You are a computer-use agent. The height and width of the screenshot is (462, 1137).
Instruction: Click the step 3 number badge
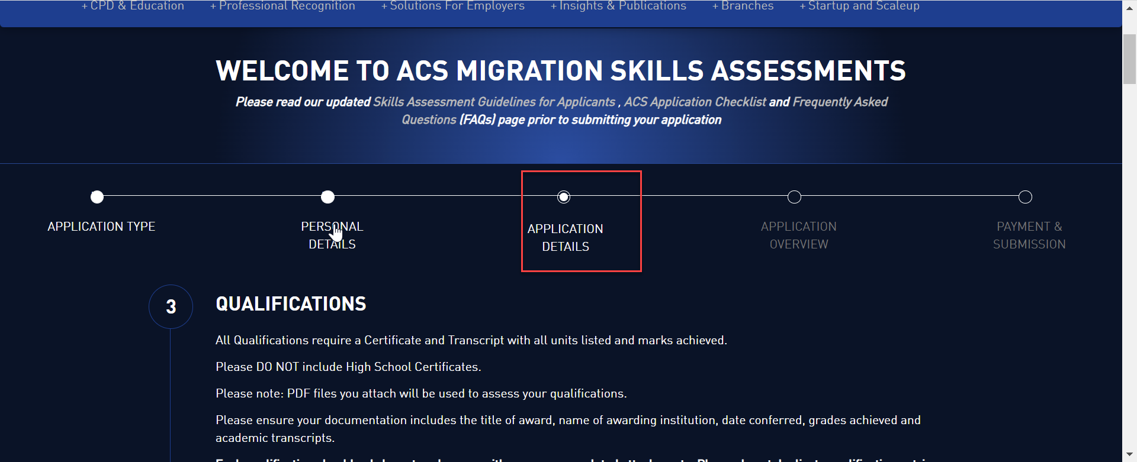pyautogui.click(x=171, y=306)
